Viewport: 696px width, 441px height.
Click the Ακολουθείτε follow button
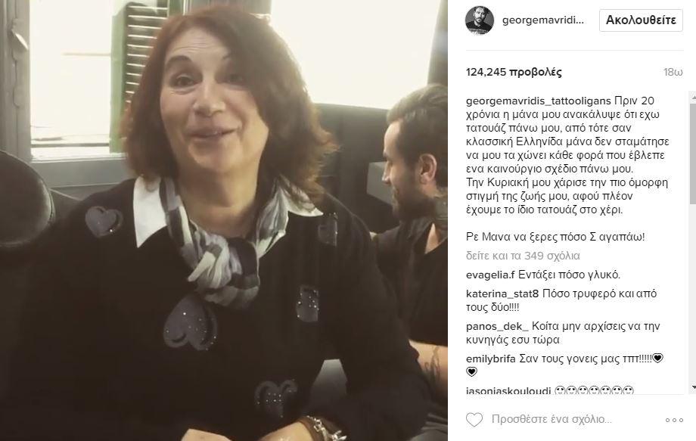pyautogui.click(x=641, y=20)
